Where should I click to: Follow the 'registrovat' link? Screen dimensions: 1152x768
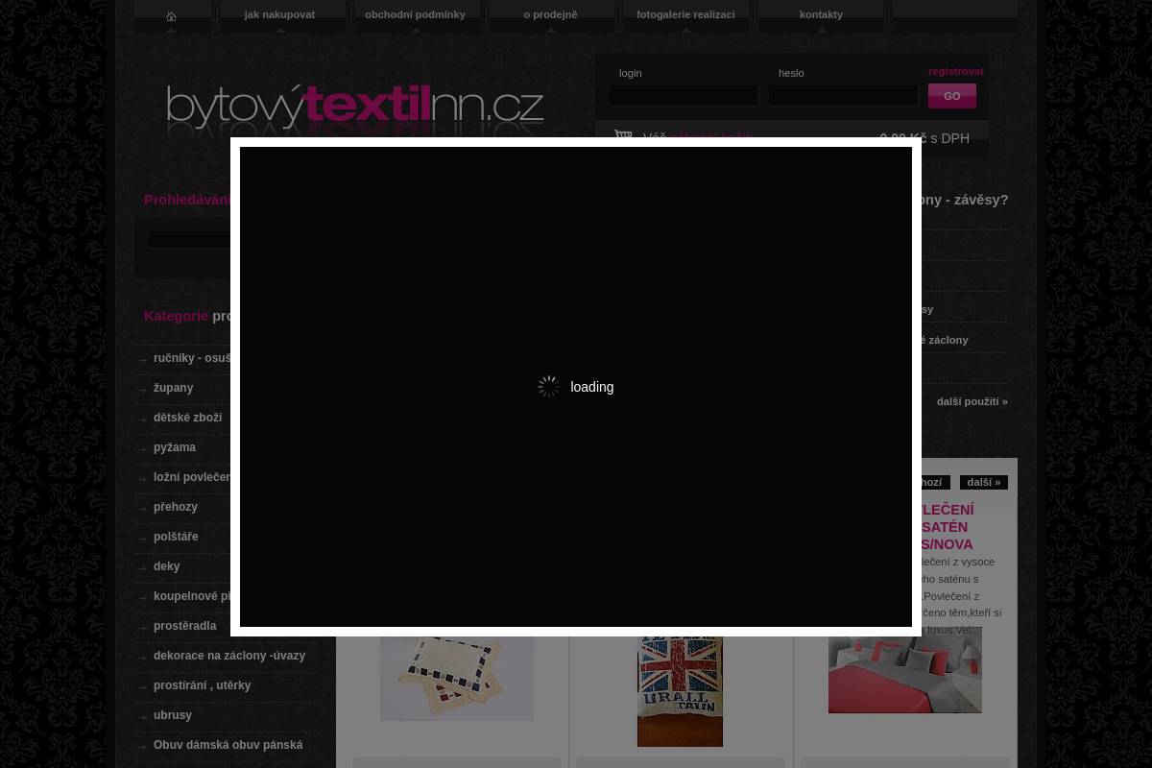pos(955,71)
